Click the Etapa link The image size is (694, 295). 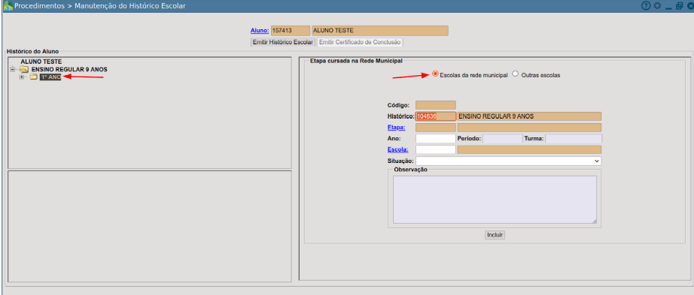tap(396, 128)
